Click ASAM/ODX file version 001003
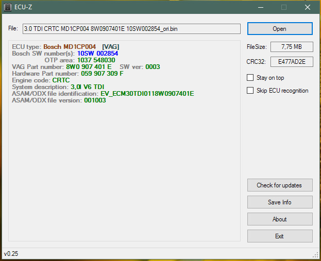Viewport: 321px width, 261px height. pyautogui.click(x=95, y=100)
